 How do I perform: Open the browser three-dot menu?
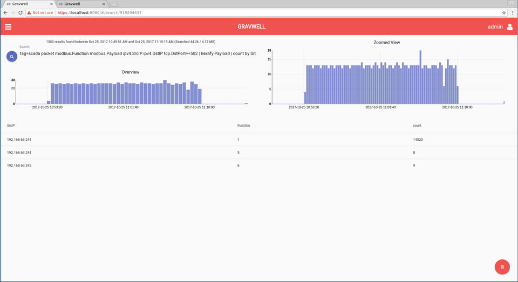pos(513,12)
